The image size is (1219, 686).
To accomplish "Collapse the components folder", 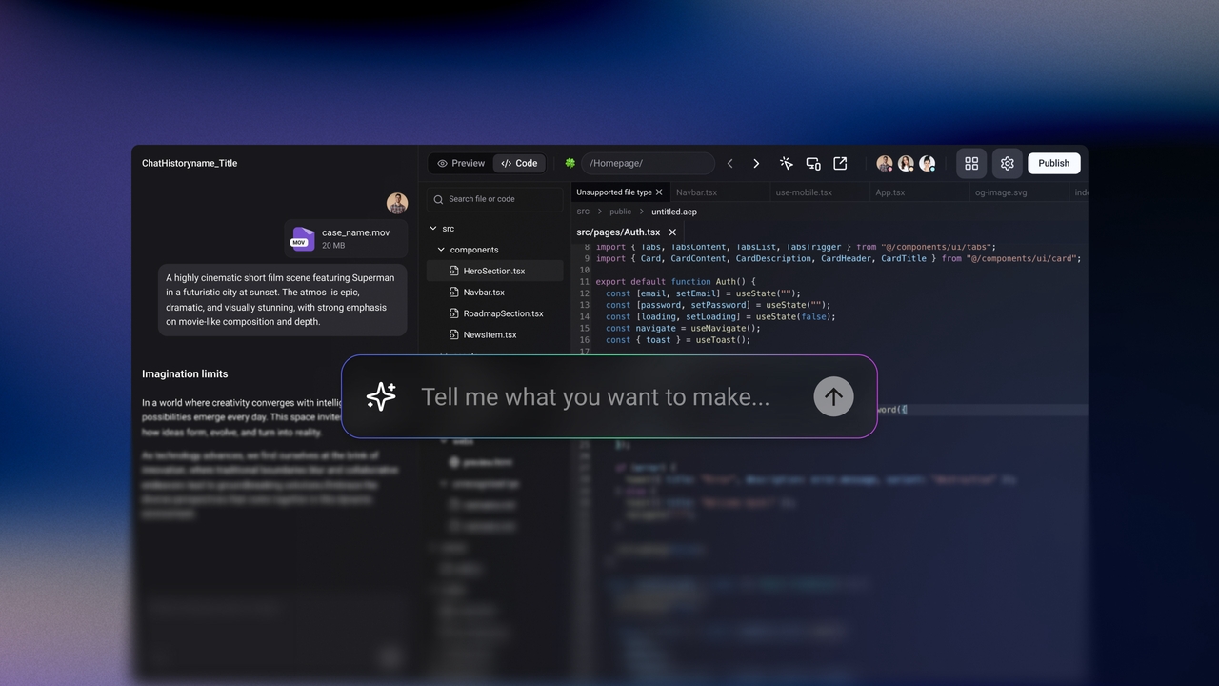I will (441, 250).
